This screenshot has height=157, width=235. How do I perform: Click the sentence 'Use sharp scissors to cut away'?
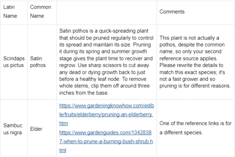click(113, 65)
